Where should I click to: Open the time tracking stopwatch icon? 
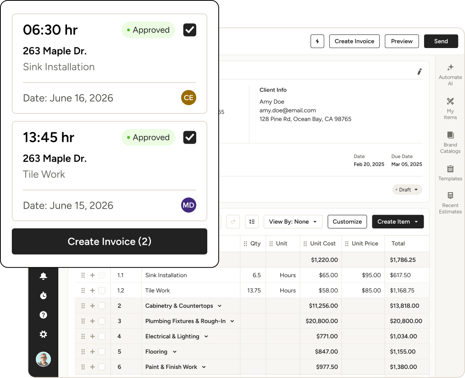coord(43,295)
